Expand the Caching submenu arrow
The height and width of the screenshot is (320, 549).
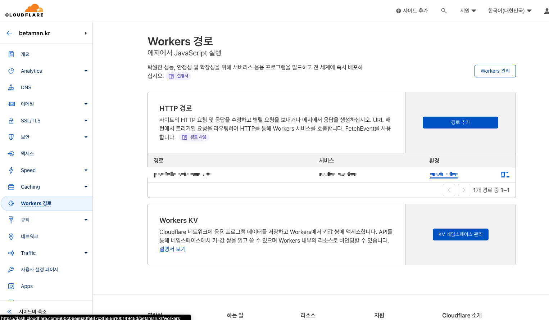(x=86, y=187)
